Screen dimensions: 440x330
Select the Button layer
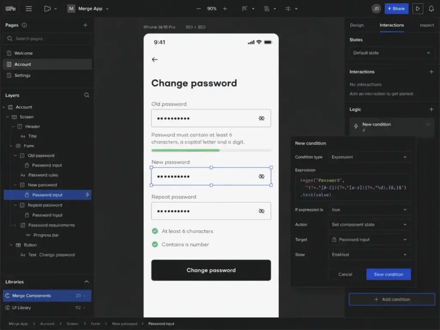click(30, 245)
